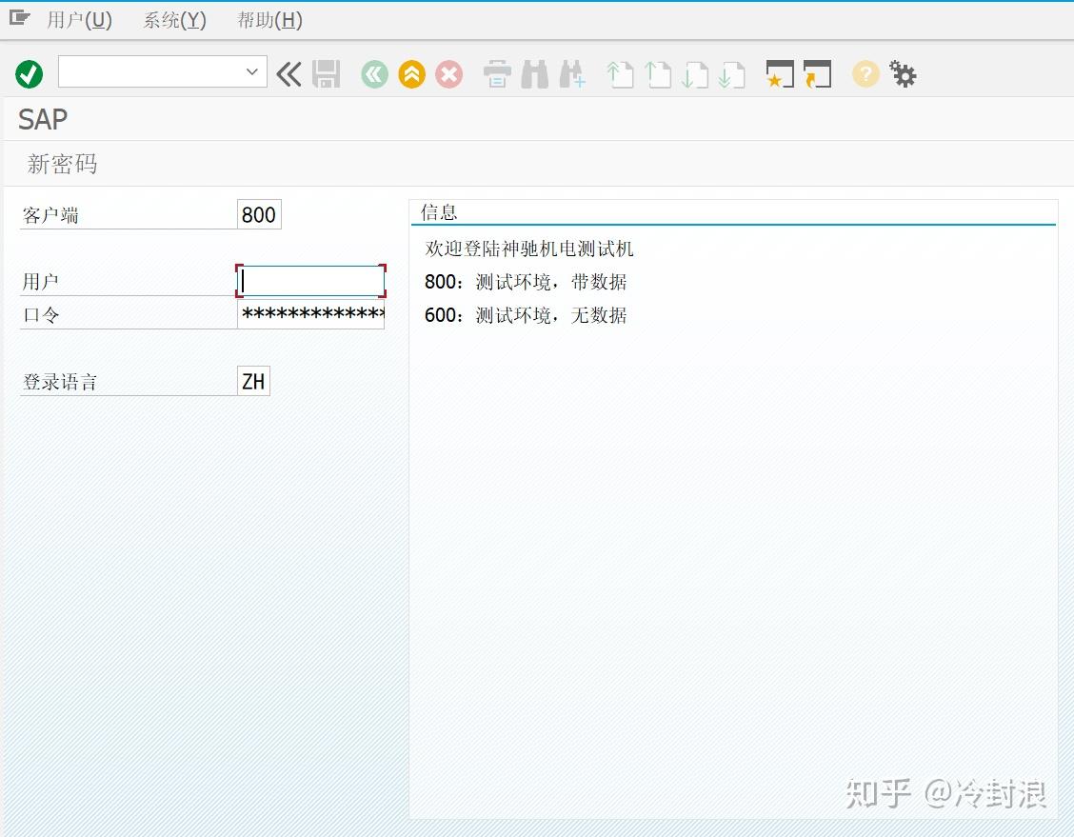Click the Find Next icon
This screenshot has height=837, width=1074.
coord(572,73)
